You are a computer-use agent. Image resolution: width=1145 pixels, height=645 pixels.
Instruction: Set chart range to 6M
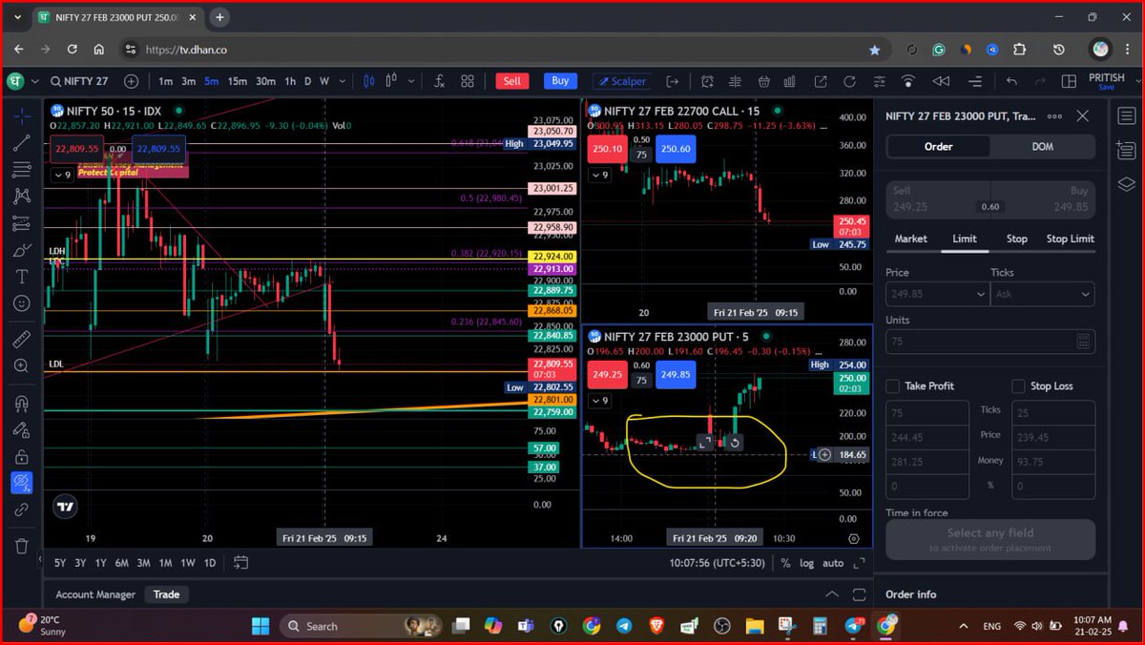[122, 563]
